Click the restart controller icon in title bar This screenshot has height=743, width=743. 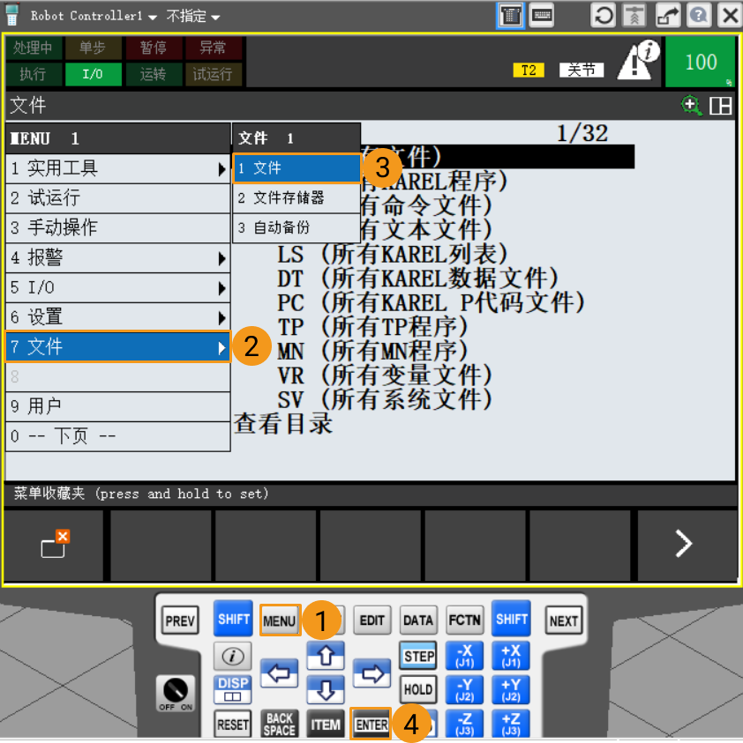tap(604, 15)
